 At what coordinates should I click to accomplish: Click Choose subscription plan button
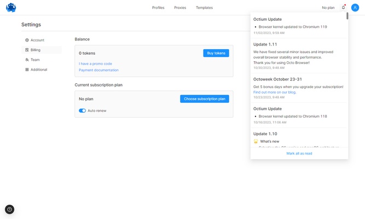204,99
